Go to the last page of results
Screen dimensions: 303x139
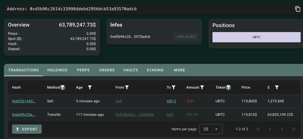pos(293,129)
